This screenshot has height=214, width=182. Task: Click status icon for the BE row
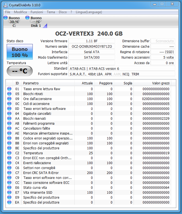(x=9, y=148)
